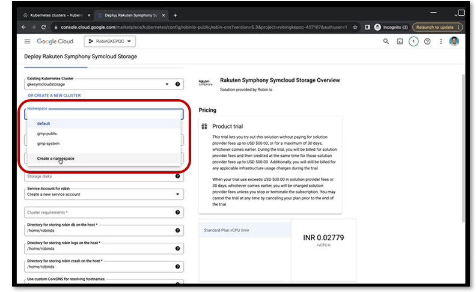Open the RobinGKEPOC project selector

109,41
